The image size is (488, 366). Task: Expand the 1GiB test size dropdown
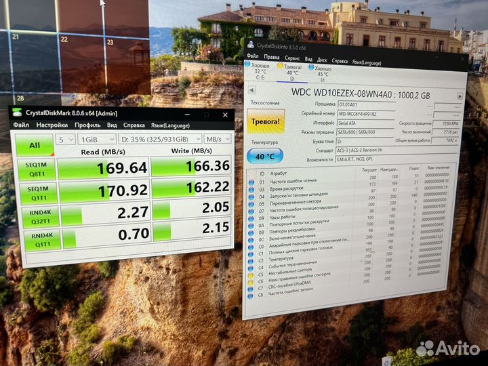95,139
